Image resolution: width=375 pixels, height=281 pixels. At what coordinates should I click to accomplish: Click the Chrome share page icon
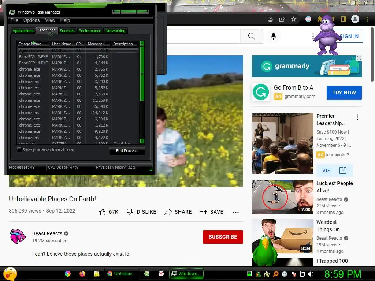tap(282, 19)
